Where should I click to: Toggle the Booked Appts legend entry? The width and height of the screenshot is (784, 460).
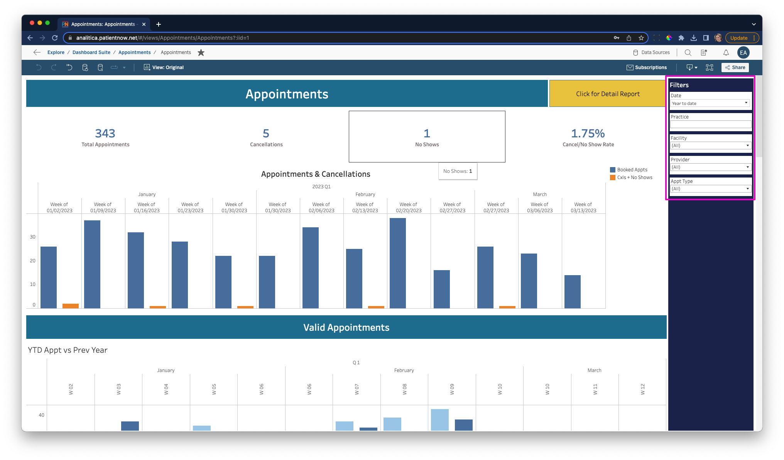629,169
